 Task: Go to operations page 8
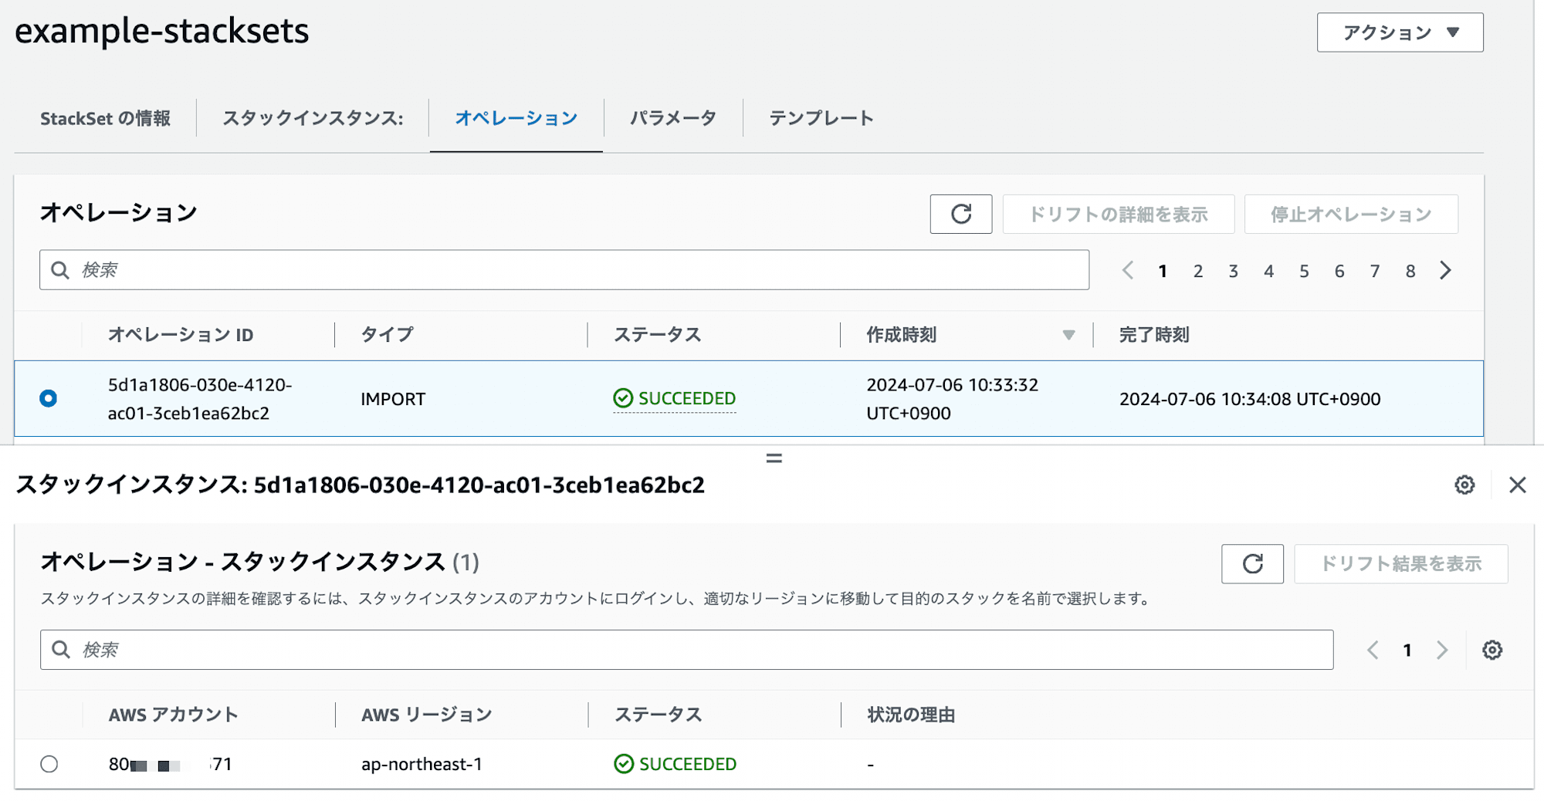pyautogui.click(x=1410, y=271)
